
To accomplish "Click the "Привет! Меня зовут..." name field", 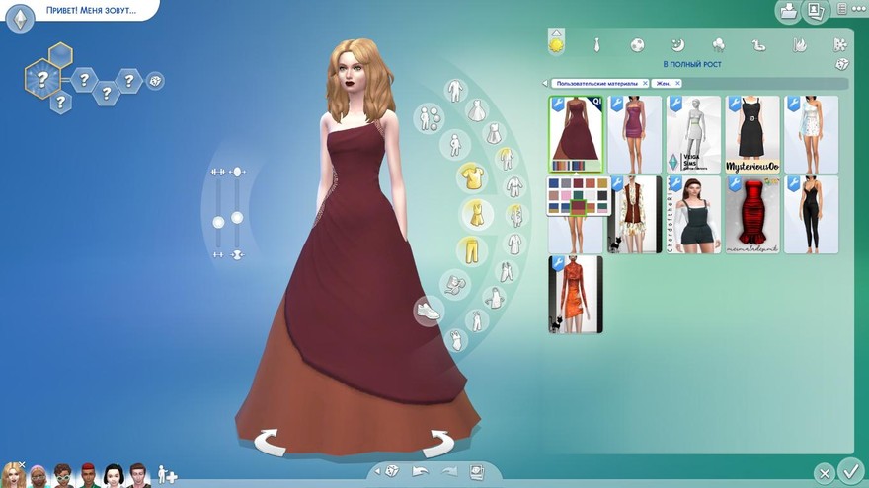I will point(92,10).
